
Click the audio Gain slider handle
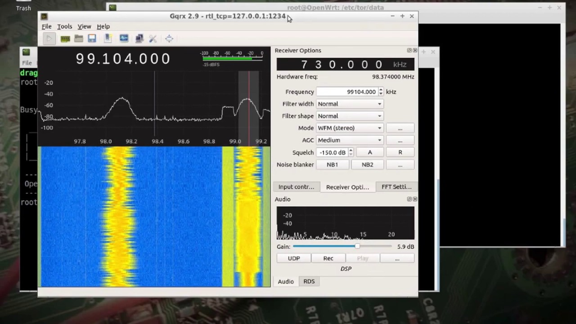tap(357, 247)
